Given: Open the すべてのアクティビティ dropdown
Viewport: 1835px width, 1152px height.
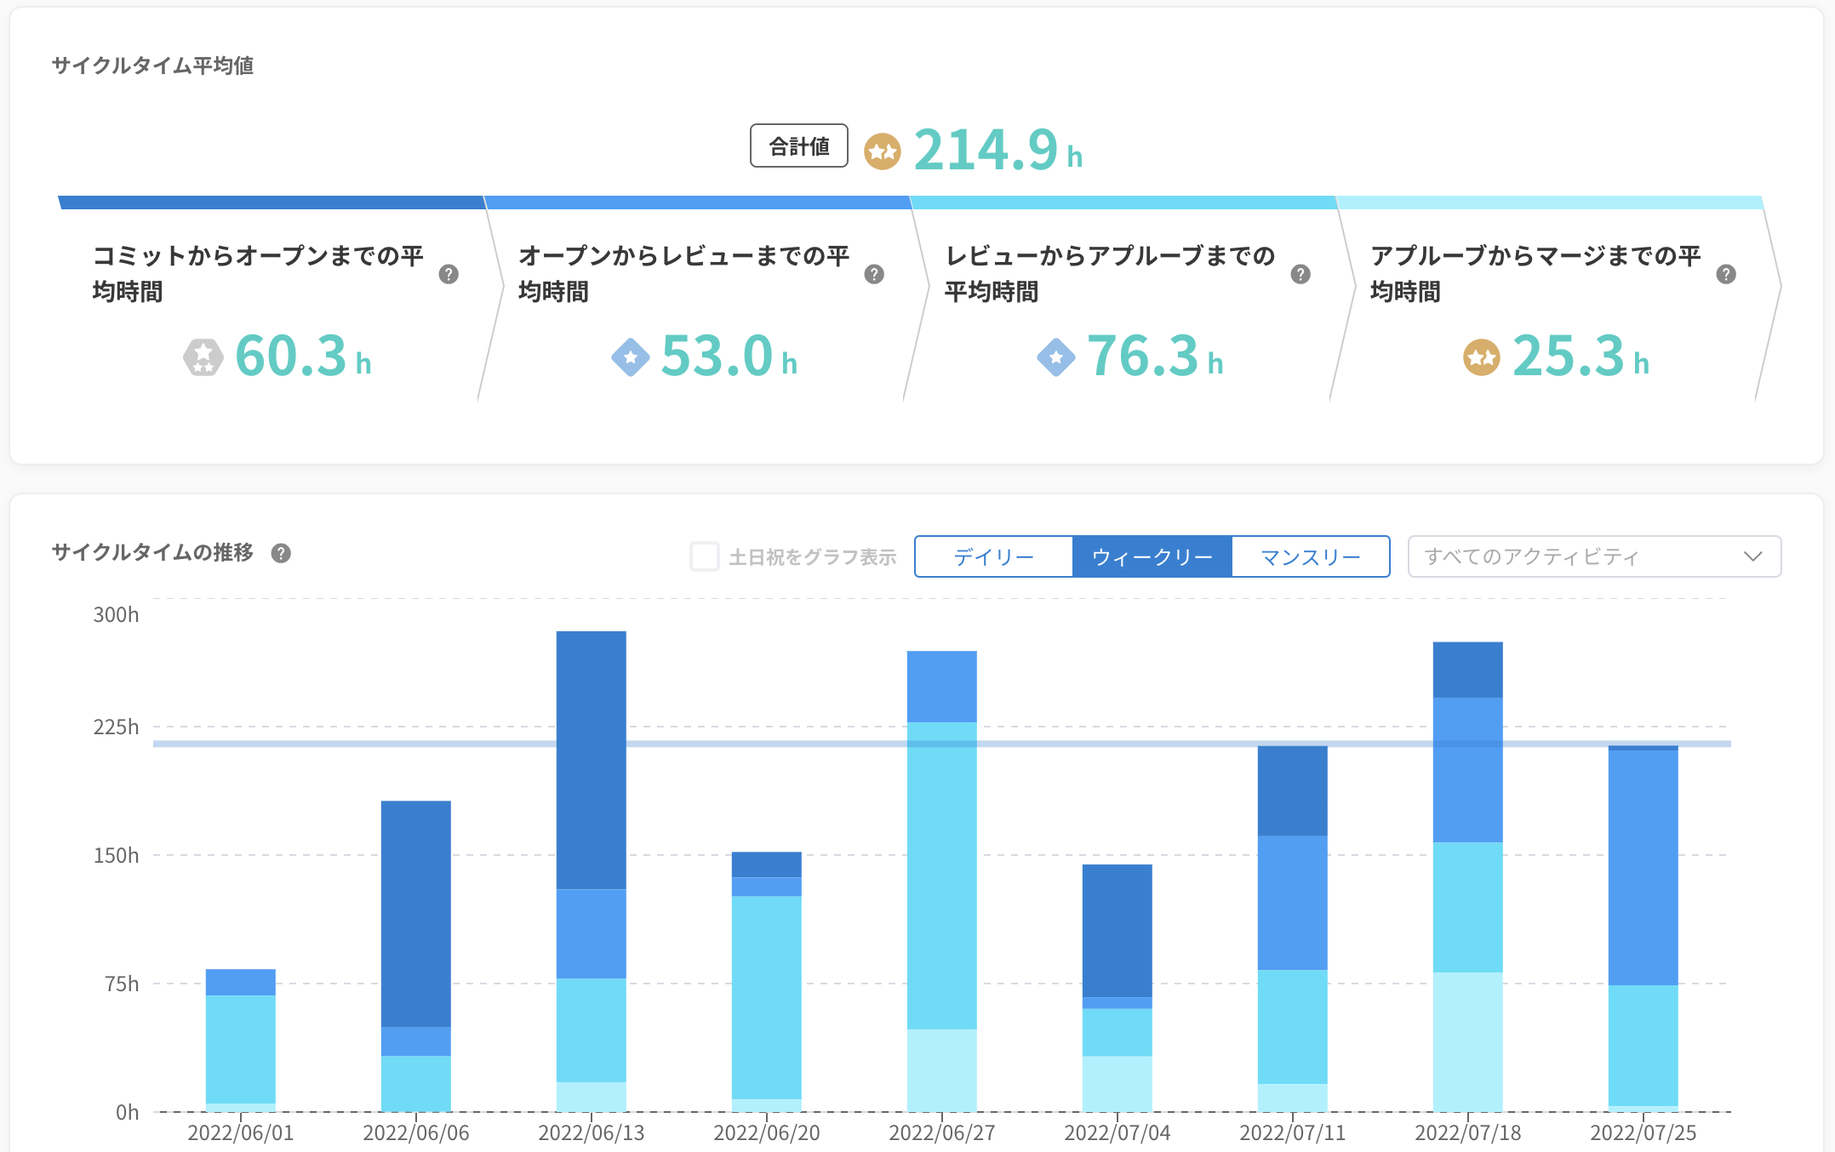Looking at the screenshot, I should 1593,556.
